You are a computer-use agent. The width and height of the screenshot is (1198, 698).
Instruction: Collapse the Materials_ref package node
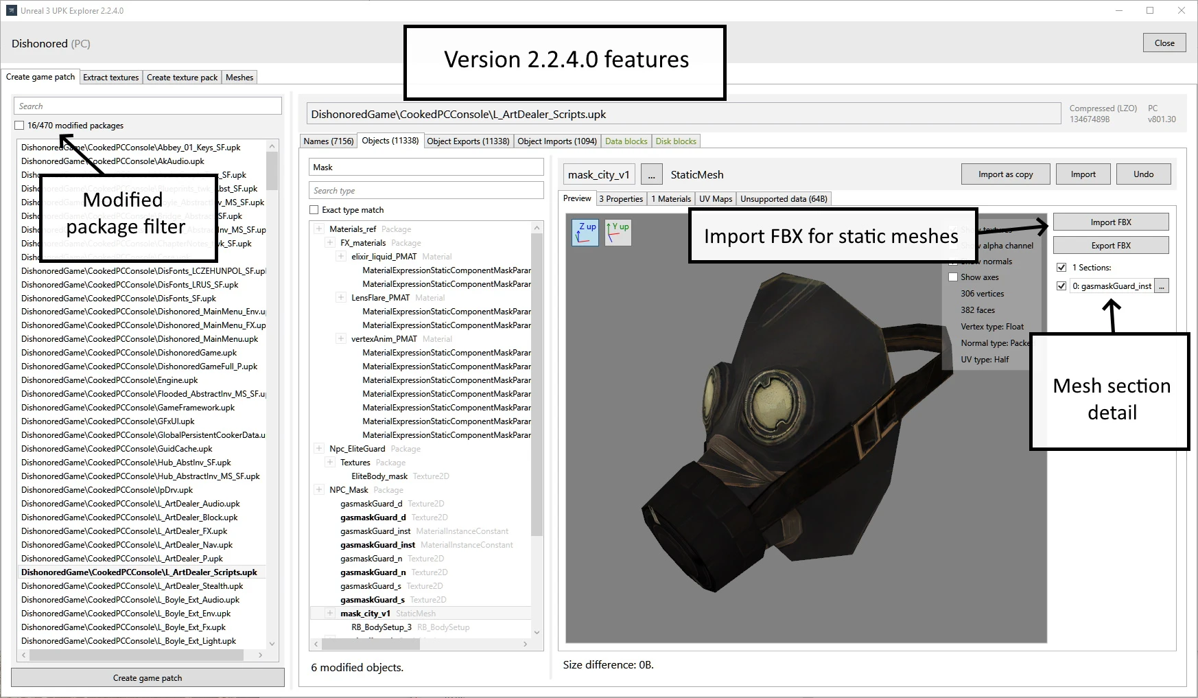pos(319,229)
